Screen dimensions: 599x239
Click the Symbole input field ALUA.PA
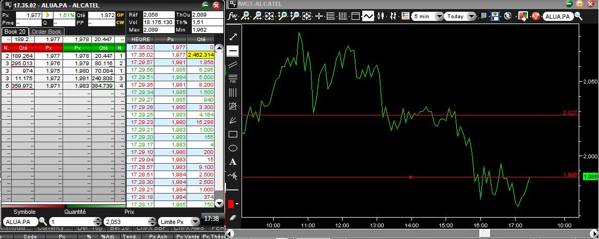[21, 222]
